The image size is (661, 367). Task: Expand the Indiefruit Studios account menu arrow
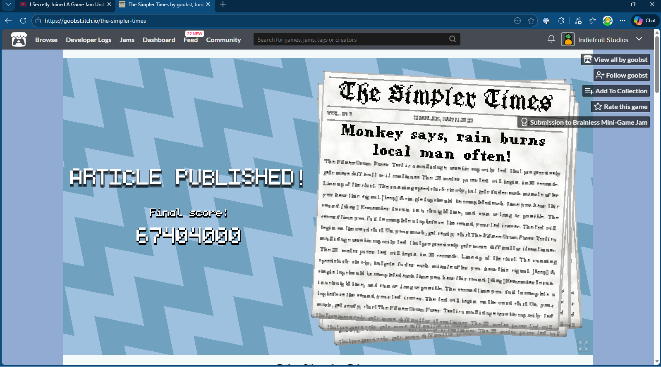tap(639, 39)
